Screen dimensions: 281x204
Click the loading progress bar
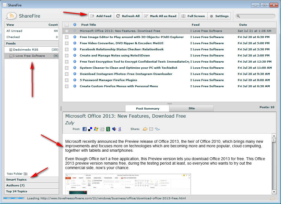pyautogui.click(x=14, y=198)
